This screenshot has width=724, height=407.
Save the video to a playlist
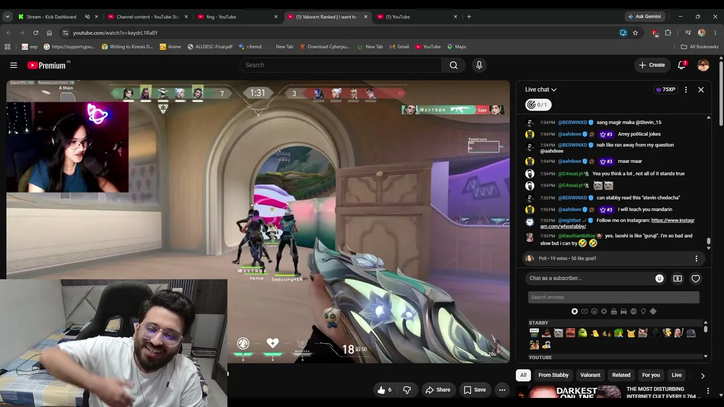475,390
